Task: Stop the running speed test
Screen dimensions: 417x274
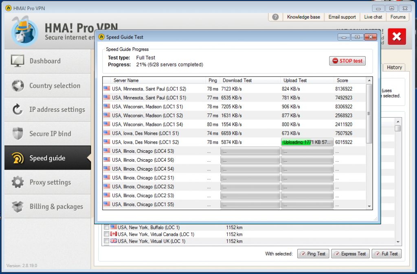Action: (x=347, y=61)
